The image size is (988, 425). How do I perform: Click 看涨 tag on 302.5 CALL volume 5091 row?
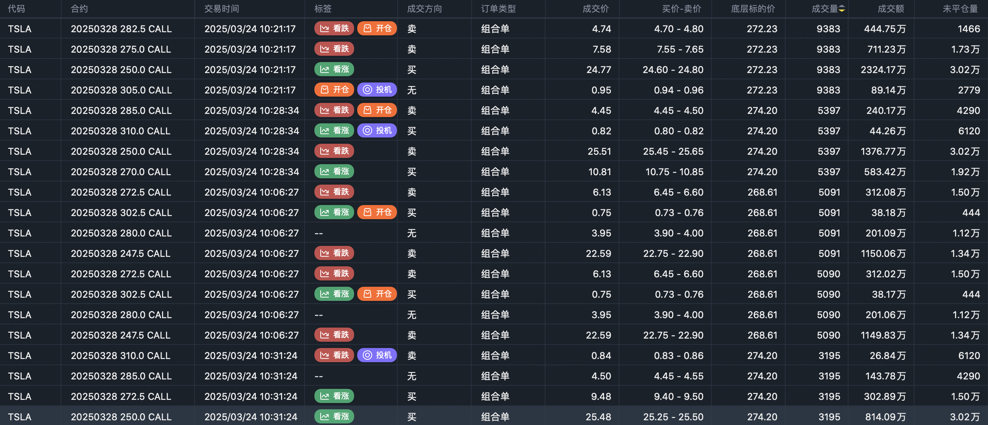(x=334, y=212)
